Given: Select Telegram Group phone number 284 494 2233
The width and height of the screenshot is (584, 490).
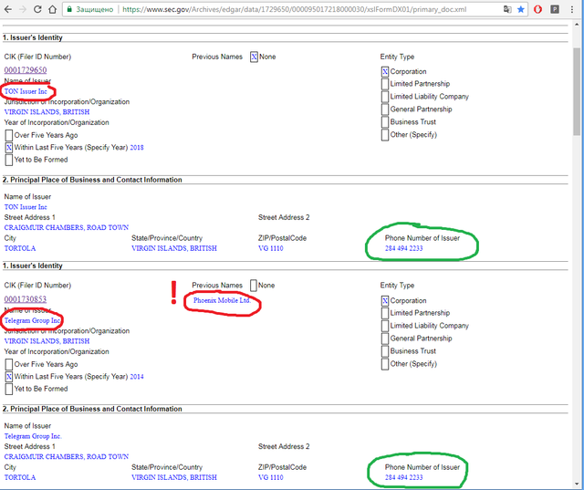Looking at the screenshot, I should point(403,477).
